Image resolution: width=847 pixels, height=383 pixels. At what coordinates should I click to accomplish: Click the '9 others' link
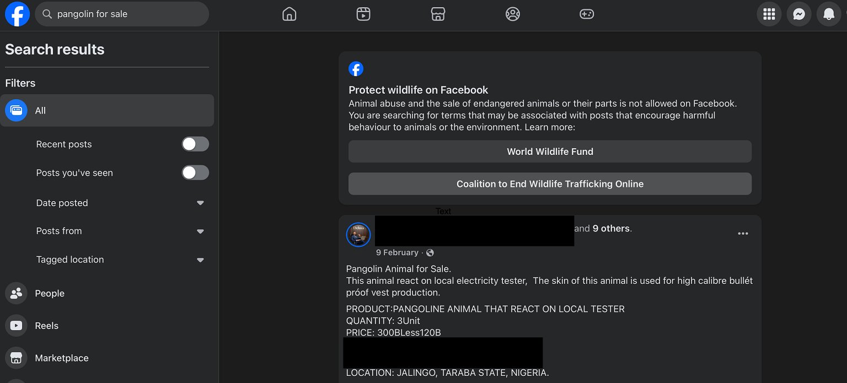click(611, 228)
